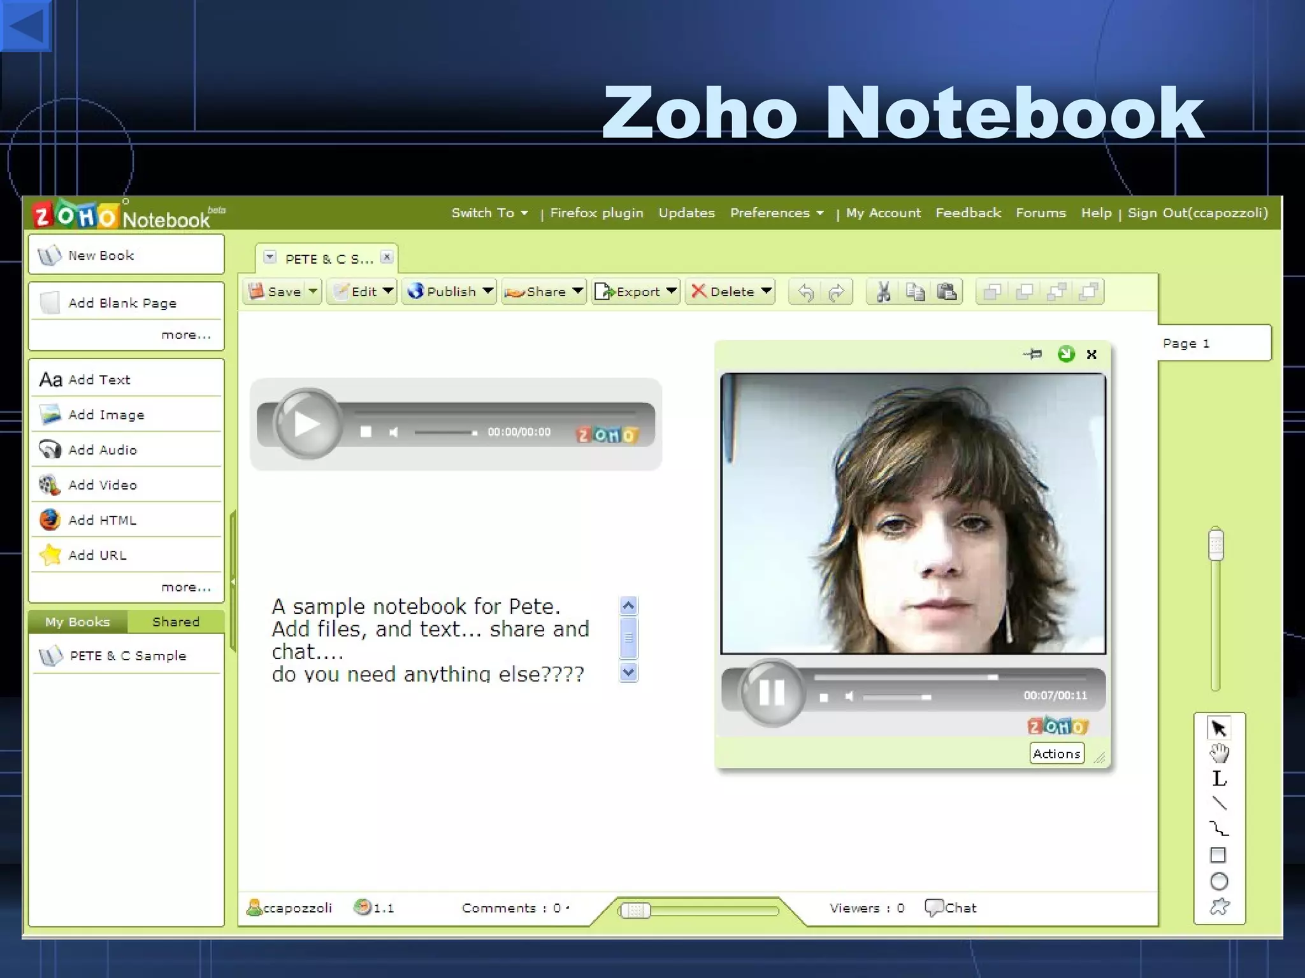Click the Redo arrow in toolbar
The image size is (1305, 978).
pos(836,292)
